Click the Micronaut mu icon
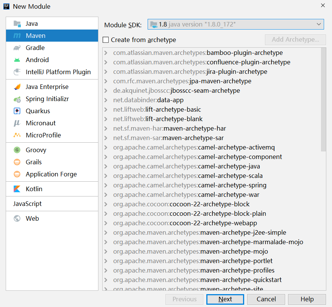Screen dimensions: 332x307 pyautogui.click(x=17, y=123)
